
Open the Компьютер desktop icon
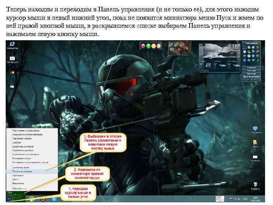click(x=12, y=46)
